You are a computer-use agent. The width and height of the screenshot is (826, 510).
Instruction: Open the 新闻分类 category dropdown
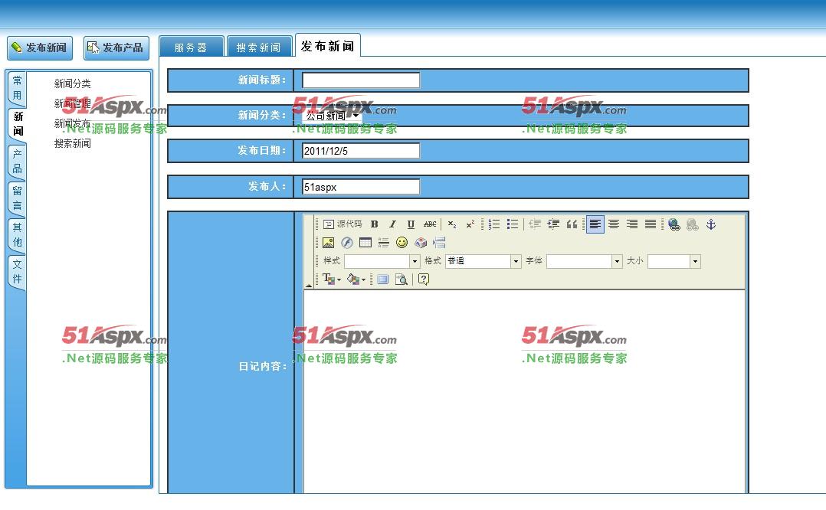pos(331,116)
